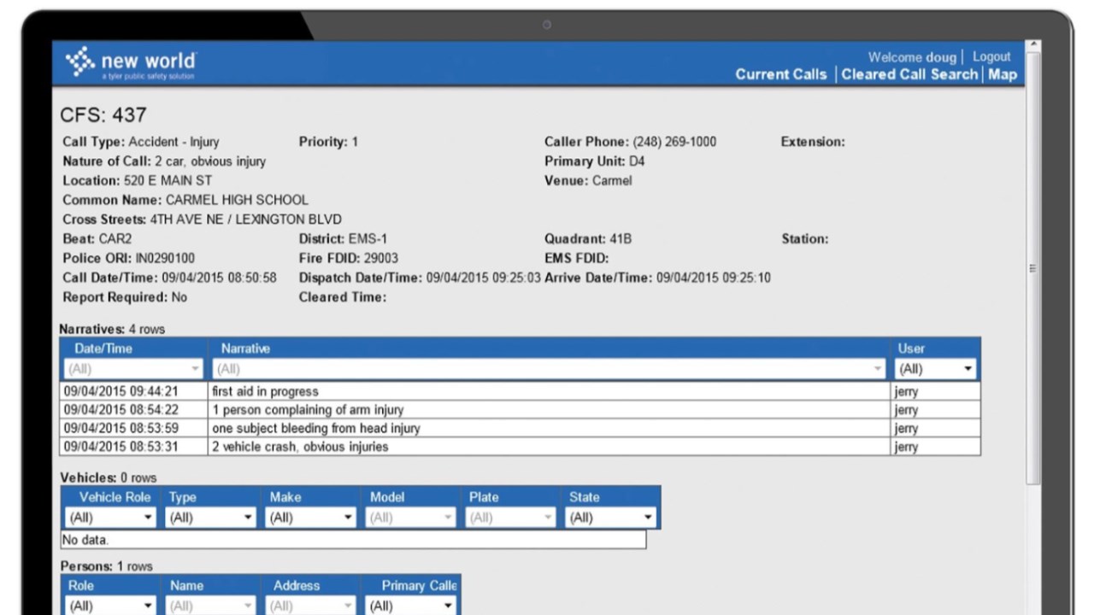Screen dimensions: 1094x615
Task: Select '1 person complaining of arm injury' row
Action: point(520,410)
